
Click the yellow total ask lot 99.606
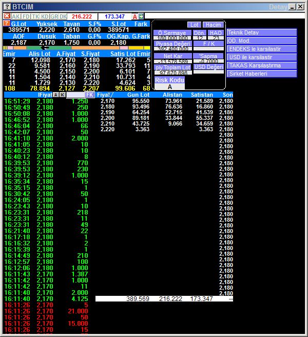(125, 88)
